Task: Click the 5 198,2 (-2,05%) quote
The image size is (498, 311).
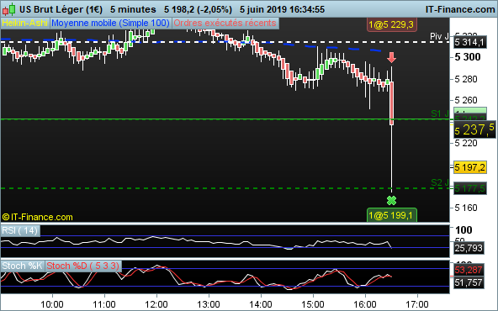Action: coord(198,9)
